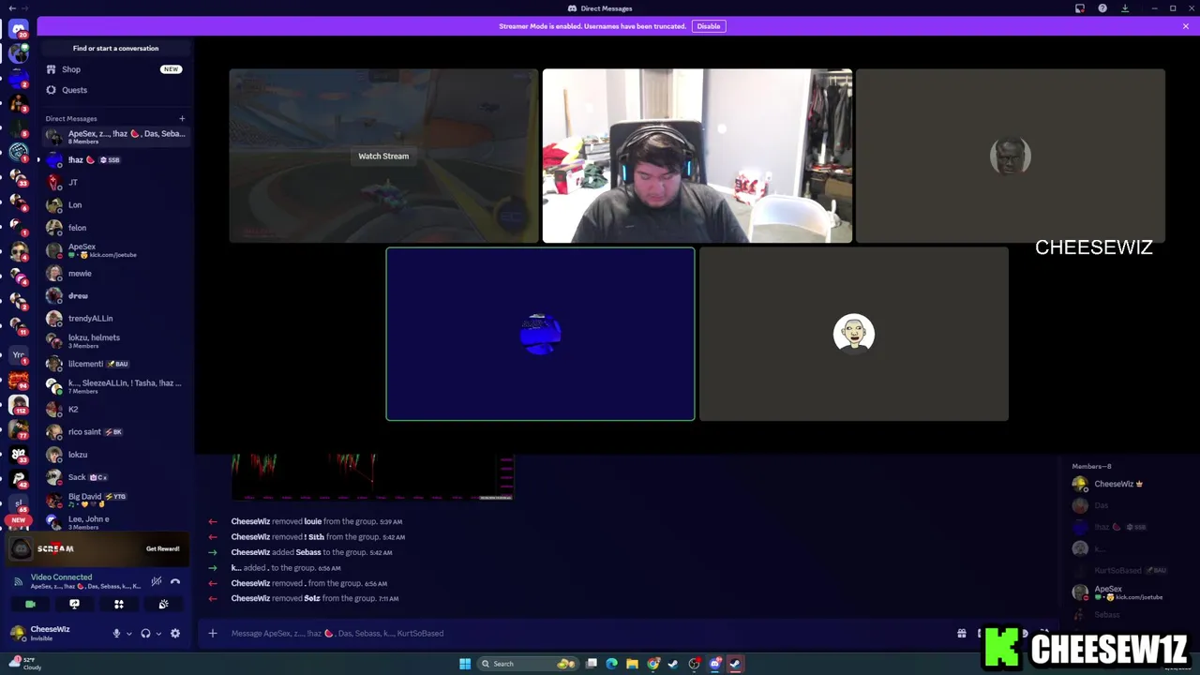Open the Shop page
Viewport: 1200px width, 675px height.
pos(114,69)
